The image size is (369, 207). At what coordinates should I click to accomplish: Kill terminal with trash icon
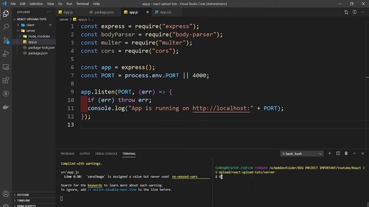coord(346,154)
